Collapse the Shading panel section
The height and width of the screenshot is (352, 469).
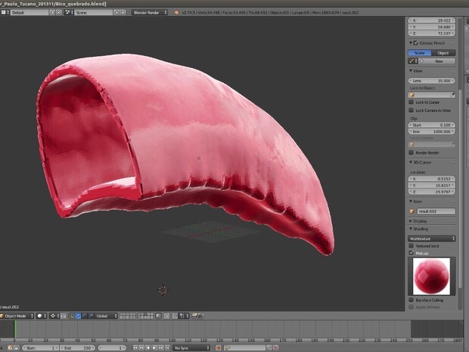tap(421, 229)
